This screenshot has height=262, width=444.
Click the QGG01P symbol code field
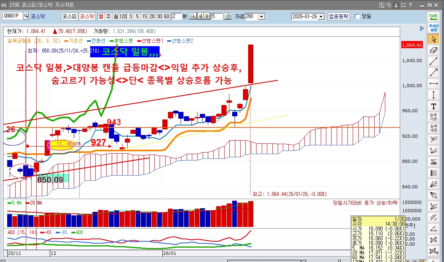13,16
